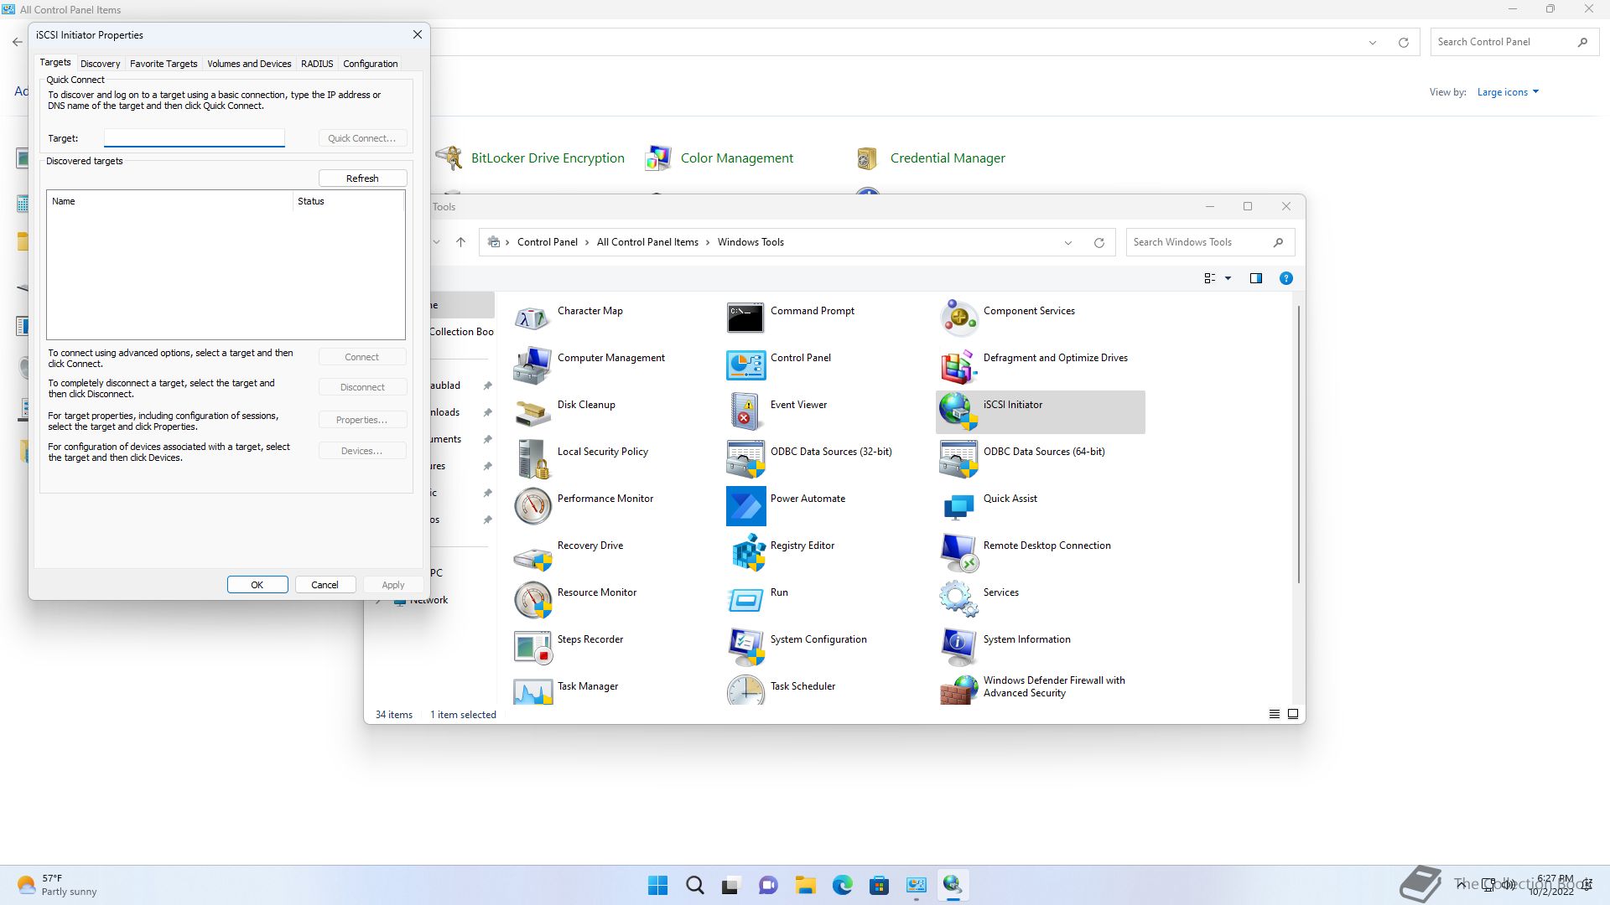Click Status column header in targets list
The image size is (1610, 905).
click(x=348, y=201)
